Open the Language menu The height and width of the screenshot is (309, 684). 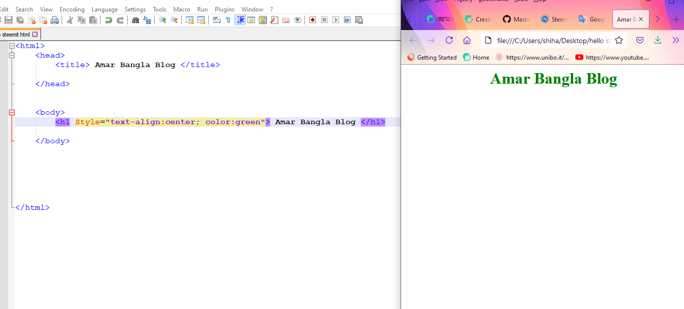point(105,10)
